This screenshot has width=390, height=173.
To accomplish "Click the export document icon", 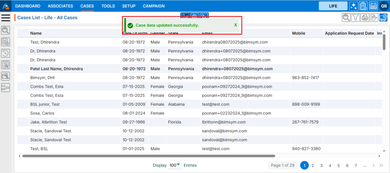I will point(374,17).
